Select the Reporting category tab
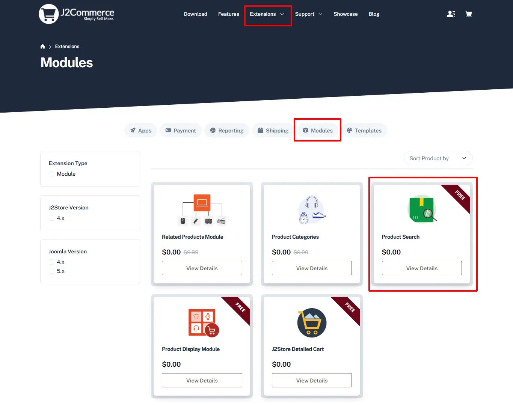Image resolution: width=513 pixels, height=405 pixels. point(227,131)
